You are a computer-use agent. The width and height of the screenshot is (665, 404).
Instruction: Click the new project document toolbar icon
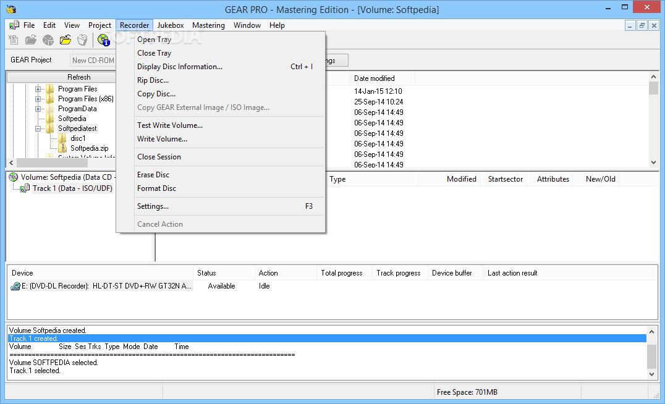coord(13,40)
